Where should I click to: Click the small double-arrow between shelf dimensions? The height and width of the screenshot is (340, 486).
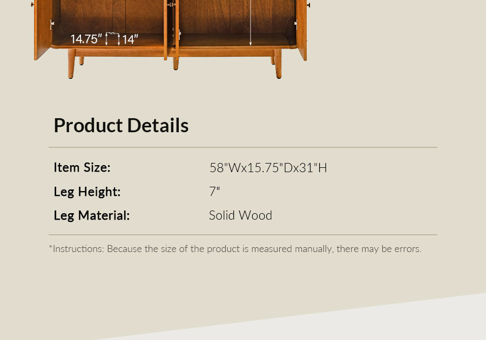pos(112,38)
